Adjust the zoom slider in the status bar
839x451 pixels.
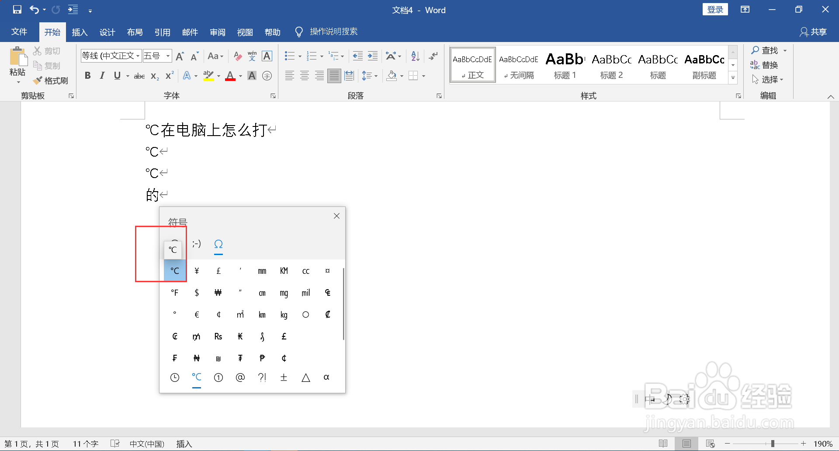point(773,444)
